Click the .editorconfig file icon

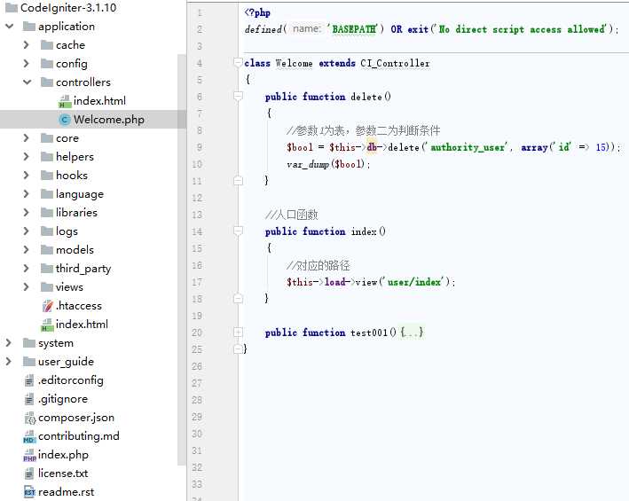tap(29, 380)
